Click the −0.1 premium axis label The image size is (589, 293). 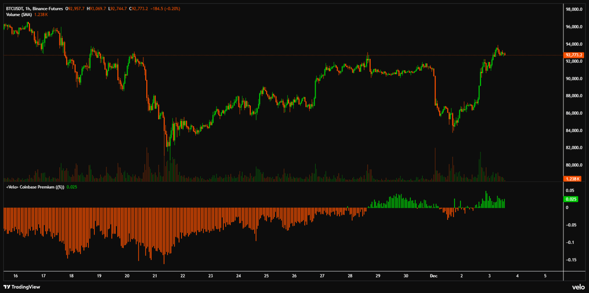[x=570, y=242]
